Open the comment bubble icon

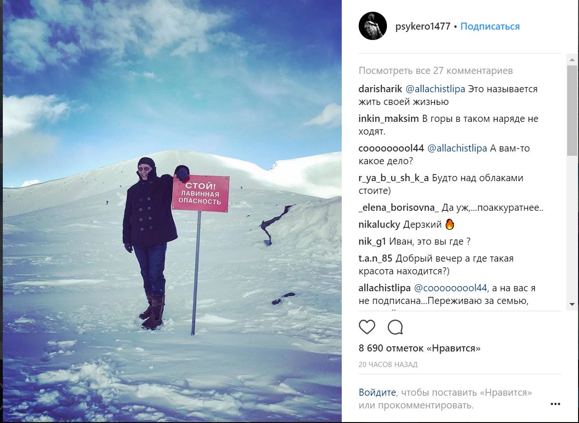point(395,327)
